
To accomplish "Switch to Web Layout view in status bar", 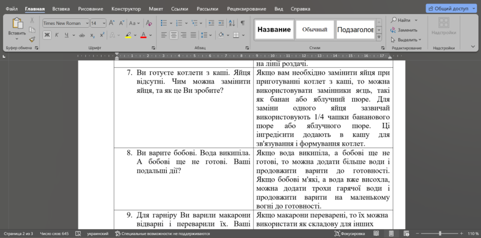I will pos(406,234).
